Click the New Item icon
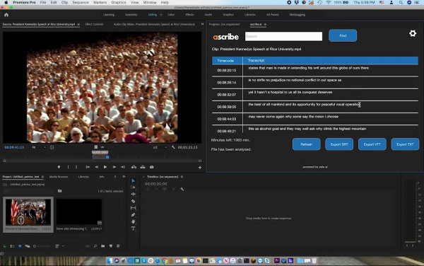424x266 pixels. pos(111,246)
